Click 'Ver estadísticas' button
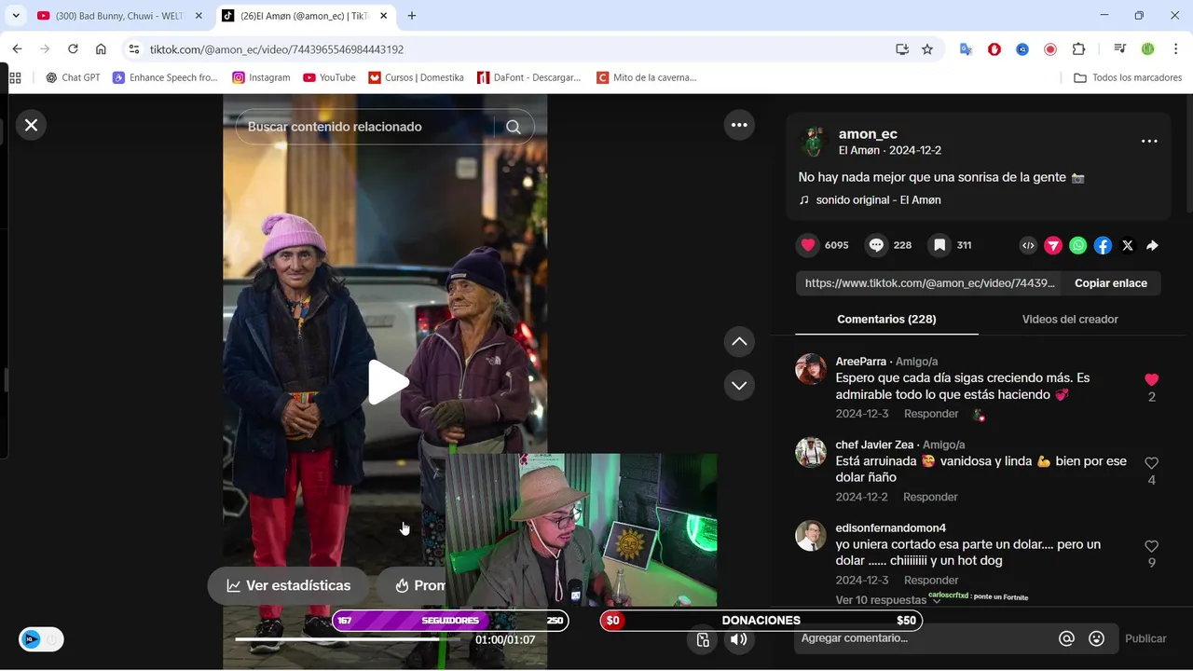This screenshot has width=1193, height=671. coord(289,585)
